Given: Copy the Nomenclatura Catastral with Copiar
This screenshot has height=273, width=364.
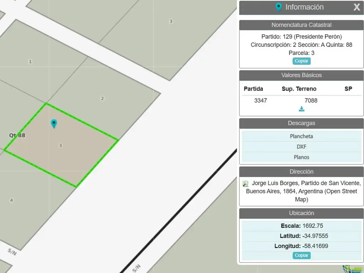Looking at the screenshot, I should pyautogui.click(x=301, y=61).
